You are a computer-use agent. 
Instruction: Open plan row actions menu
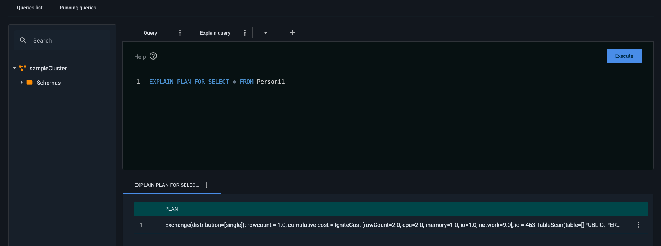pyautogui.click(x=638, y=225)
